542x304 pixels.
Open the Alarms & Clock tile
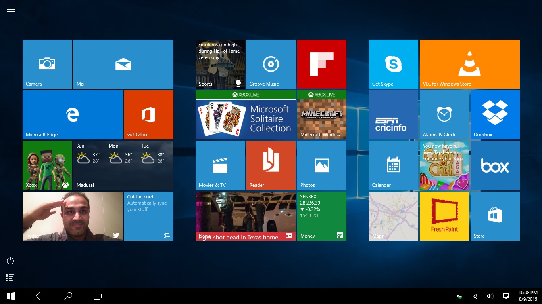444,115
